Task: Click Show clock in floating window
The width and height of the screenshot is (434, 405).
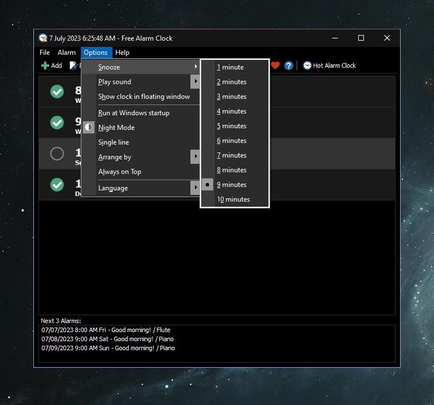Action: point(141,97)
